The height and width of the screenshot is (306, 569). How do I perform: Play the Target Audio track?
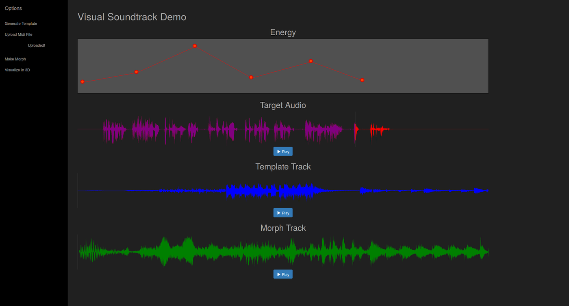283,152
